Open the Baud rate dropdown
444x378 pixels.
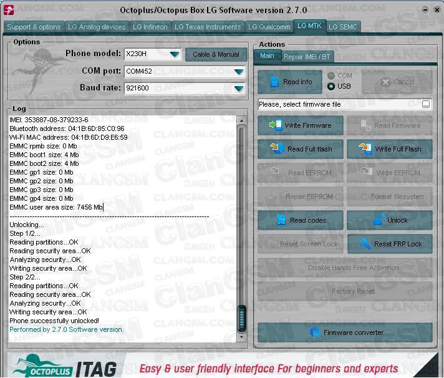tap(239, 89)
